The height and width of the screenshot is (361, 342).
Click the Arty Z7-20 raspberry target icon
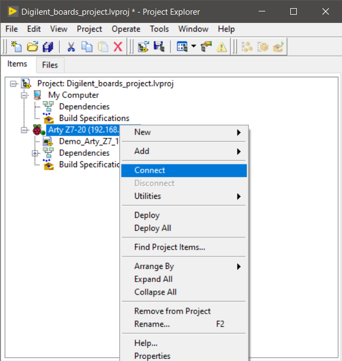(38, 130)
